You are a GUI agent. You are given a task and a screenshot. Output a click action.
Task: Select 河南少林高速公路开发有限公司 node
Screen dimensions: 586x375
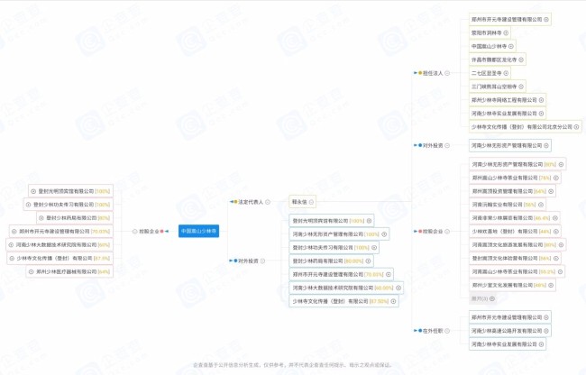click(510, 331)
